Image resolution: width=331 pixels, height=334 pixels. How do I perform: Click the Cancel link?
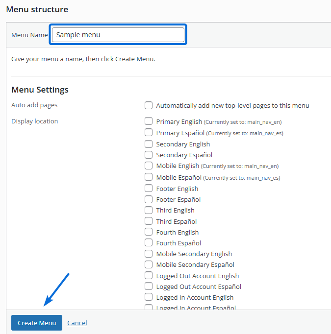click(x=77, y=323)
